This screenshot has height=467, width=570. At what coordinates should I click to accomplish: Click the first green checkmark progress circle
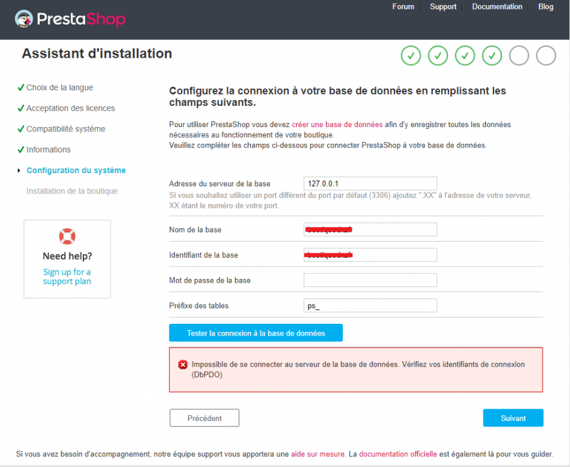pyautogui.click(x=411, y=55)
